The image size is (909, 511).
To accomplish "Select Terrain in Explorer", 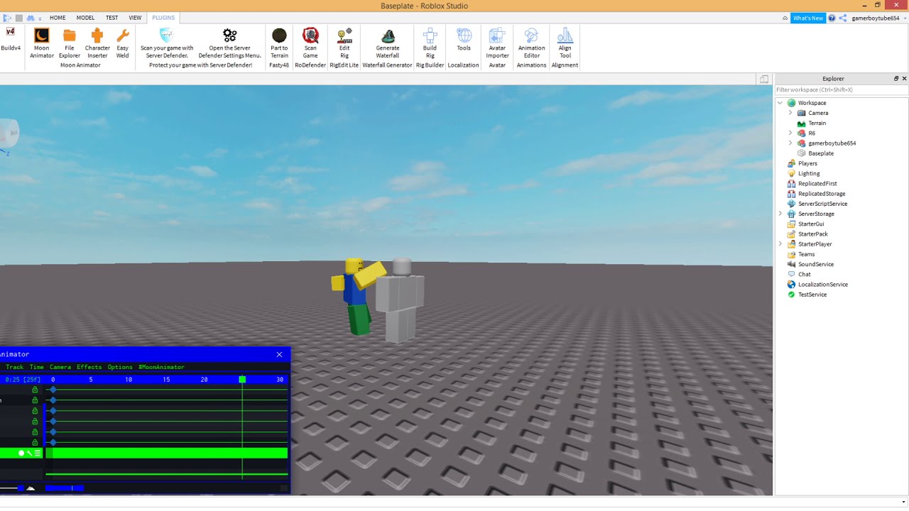I will [x=817, y=123].
